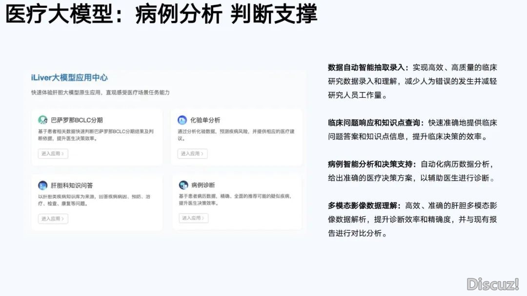The image size is (527, 296).
Task: Click the 巴萨罗那BCLC分期 app icon
Action: coord(42,120)
